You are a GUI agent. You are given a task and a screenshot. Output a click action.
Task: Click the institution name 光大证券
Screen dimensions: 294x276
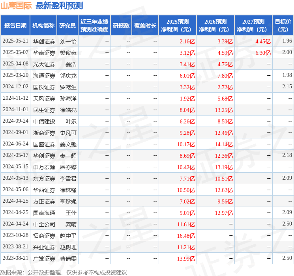(x=44, y=64)
